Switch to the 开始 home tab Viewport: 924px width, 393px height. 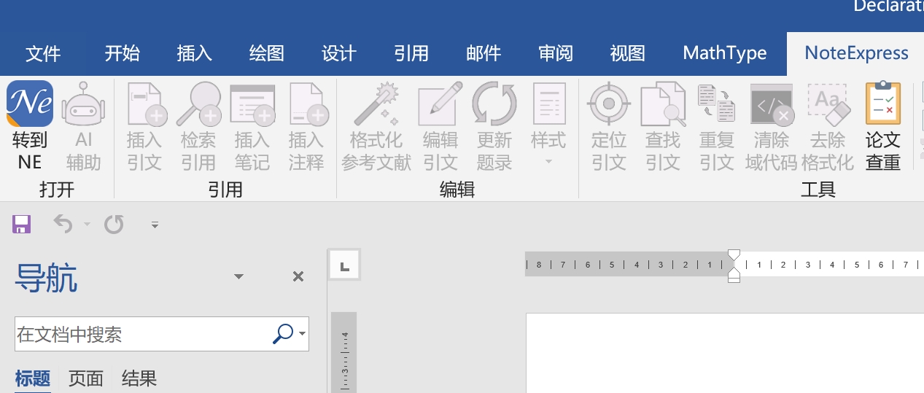pyautogui.click(x=122, y=53)
